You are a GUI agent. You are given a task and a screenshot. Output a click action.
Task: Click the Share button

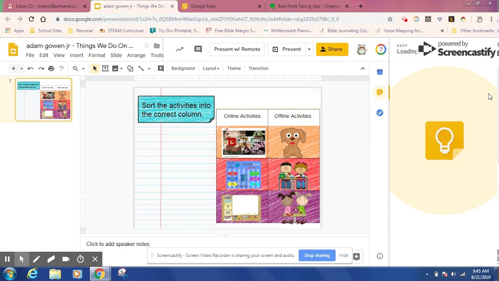coord(332,49)
